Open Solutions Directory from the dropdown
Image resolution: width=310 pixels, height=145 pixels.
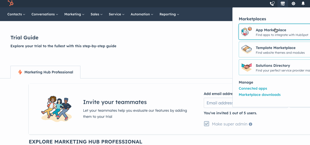pyautogui.click(x=274, y=67)
